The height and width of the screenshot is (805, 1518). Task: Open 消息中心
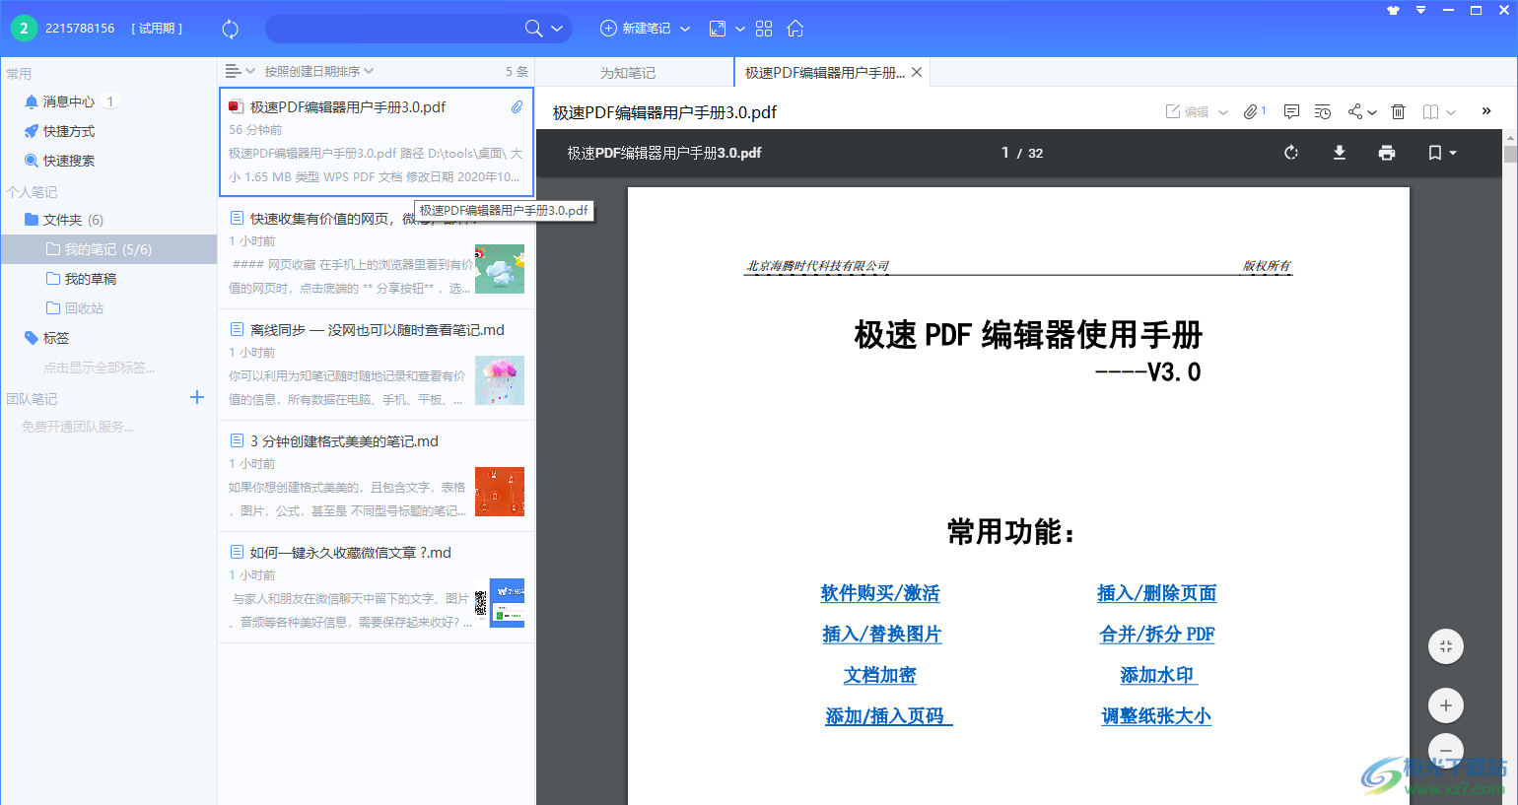tap(69, 101)
